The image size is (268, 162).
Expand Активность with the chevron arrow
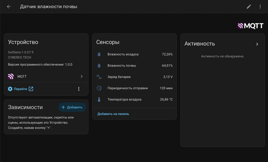pos(257,44)
